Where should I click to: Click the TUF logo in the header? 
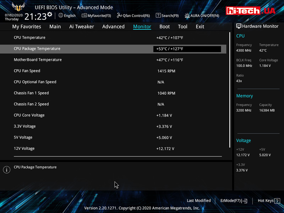(18, 7)
